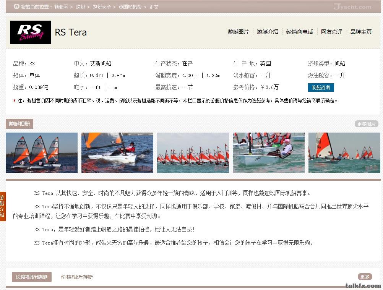Click the 更多 button beside the similar yachts tabs
This screenshot has height=290, width=383.
tap(365, 277)
